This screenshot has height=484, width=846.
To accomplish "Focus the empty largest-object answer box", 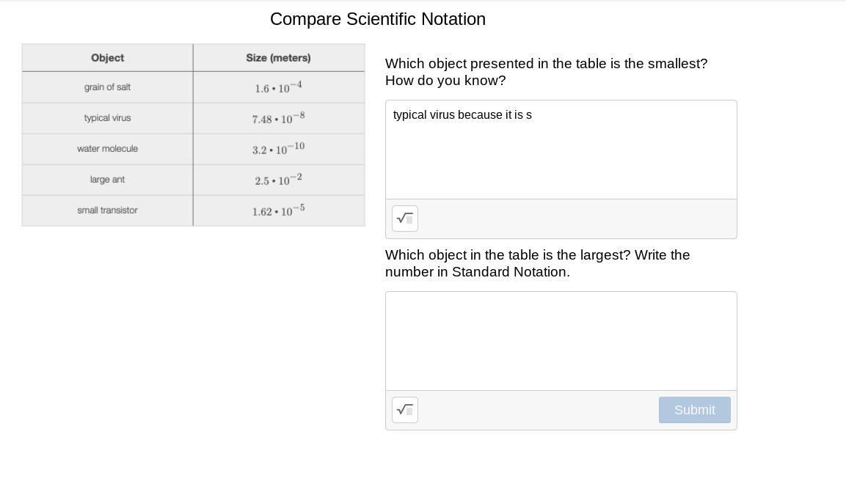I will [x=561, y=341].
